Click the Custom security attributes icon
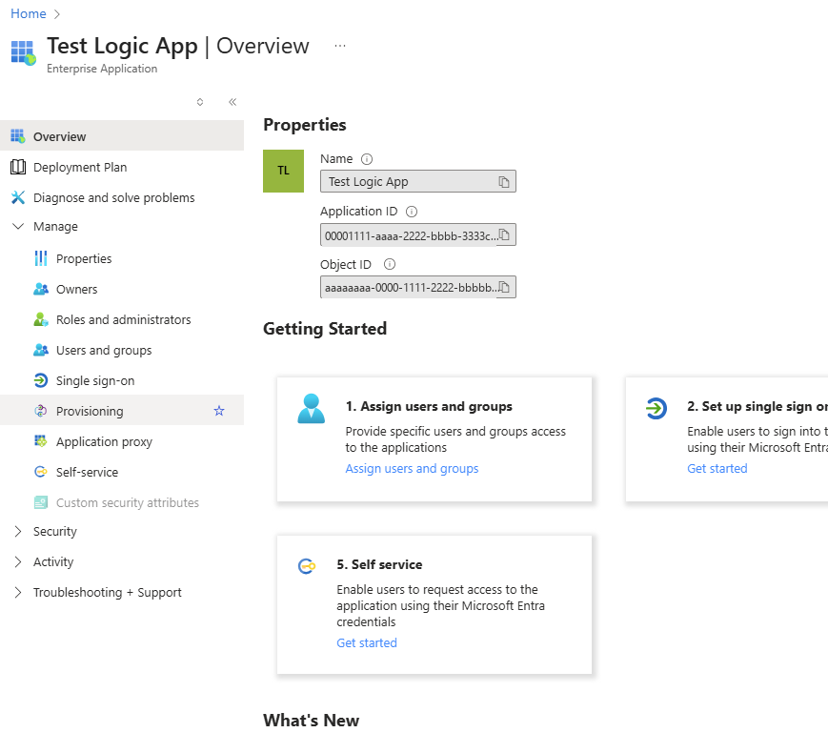 (41, 502)
